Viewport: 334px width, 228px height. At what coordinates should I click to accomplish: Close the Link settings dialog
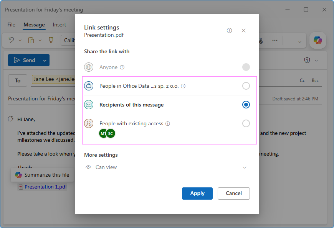pos(243,30)
